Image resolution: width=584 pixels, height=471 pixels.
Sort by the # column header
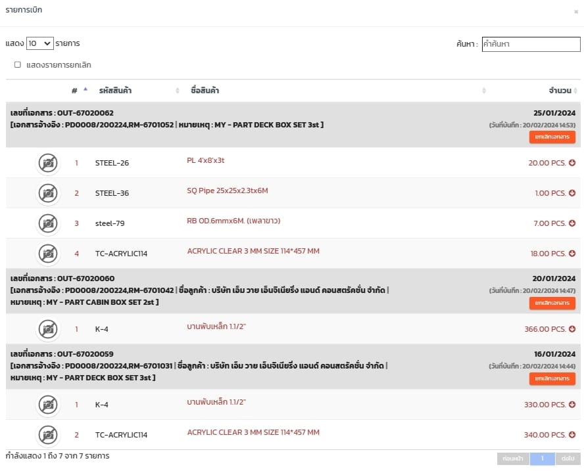click(x=75, y=91)
